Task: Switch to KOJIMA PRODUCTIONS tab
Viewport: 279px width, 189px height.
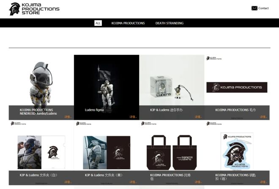Action: tap(128, 23)
